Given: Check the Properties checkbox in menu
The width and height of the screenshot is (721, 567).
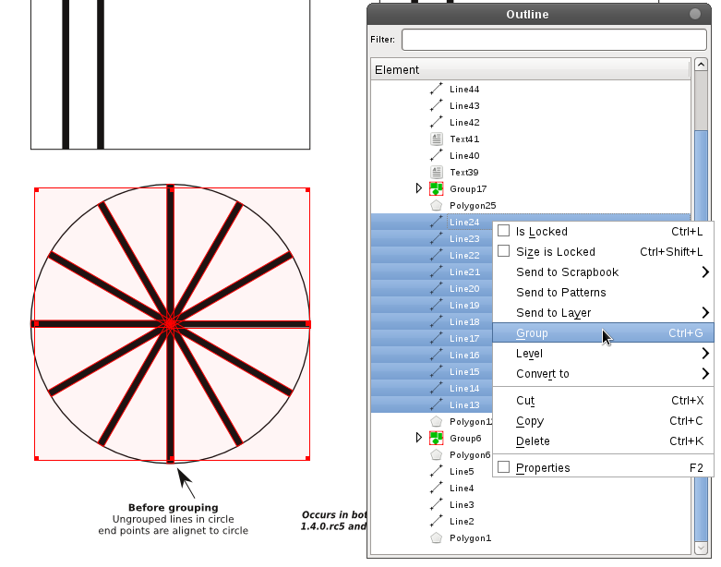Looking at the screenshot, I should pos(504,467).
